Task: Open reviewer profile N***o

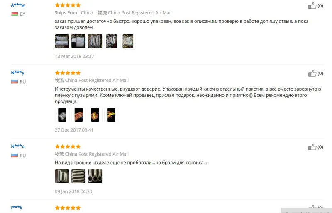Action: pos(18,146)
